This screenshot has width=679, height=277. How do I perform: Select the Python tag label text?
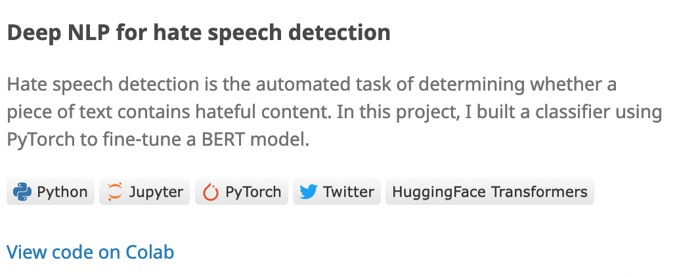pyautogui.click(x=62, y=192)
